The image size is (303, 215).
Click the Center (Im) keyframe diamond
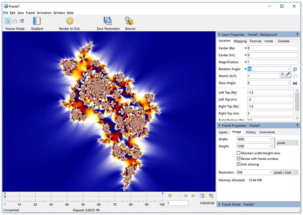[246, 55]
